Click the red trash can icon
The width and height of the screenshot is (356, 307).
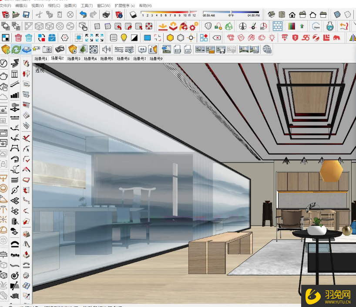pos(18,38)
